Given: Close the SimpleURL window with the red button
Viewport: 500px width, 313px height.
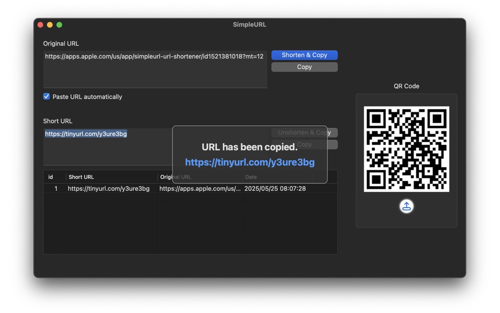Looking at the screenshot, I should (x=41, y=25).
